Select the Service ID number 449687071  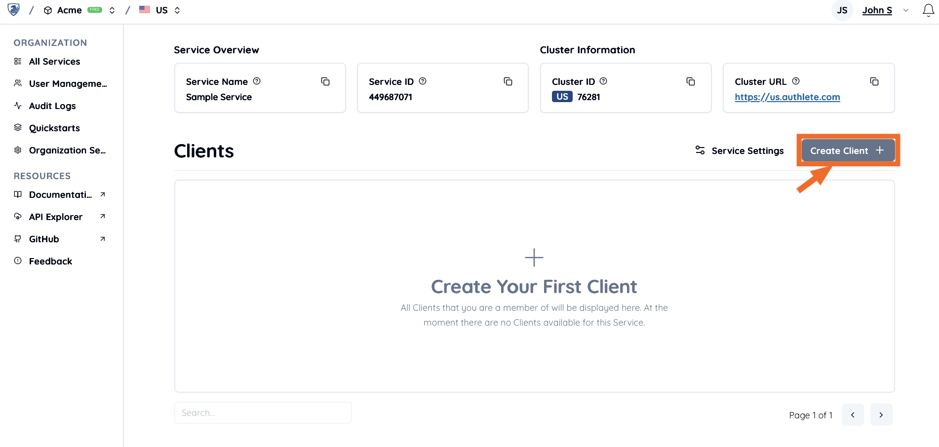(391, 97)
